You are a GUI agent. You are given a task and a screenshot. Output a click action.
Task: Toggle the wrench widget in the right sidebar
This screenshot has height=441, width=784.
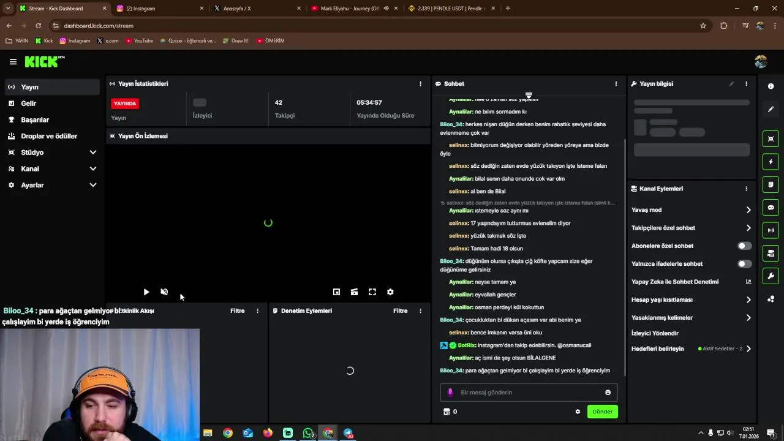click(771, 276)
